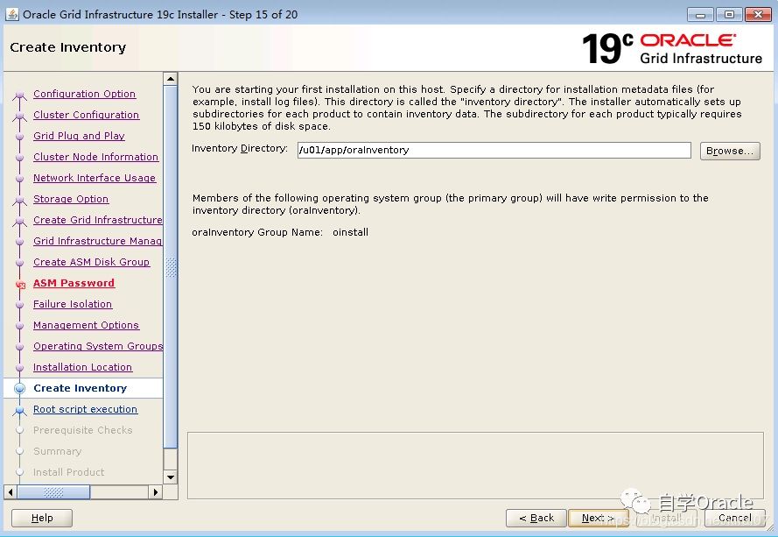Click the Root script execution step bullet

[20, 410]
